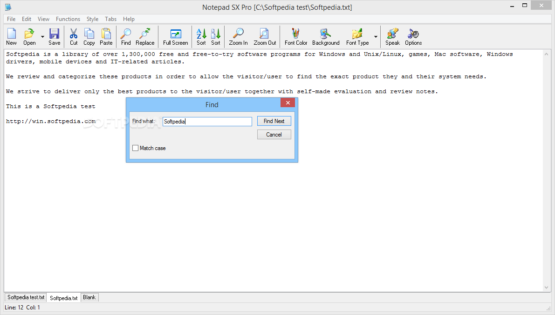The height and width of the screenshot is (315, 555).
Task: Switch to Softpedia test.txt tab
Action: click(26, 297)
